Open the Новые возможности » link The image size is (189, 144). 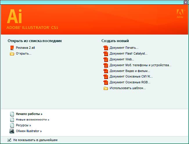click(33, 120)
